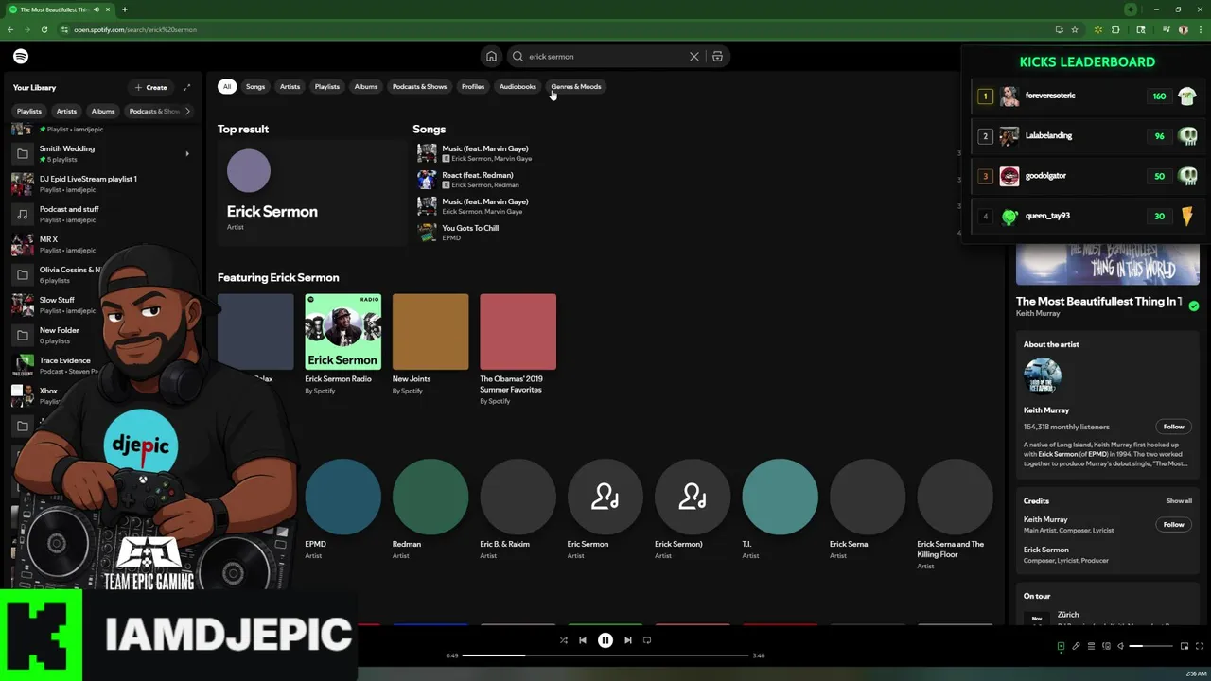
Task: Select the Profiles search filter tab
Action: [x=473, y=86]
